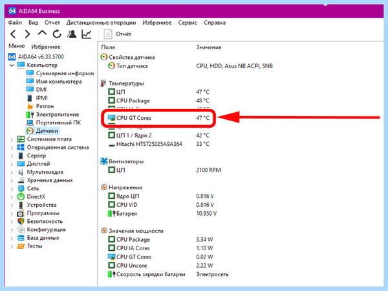Click the Поле column header
The height and width of the screenshot is (291, 388).
tap(108, 47)
